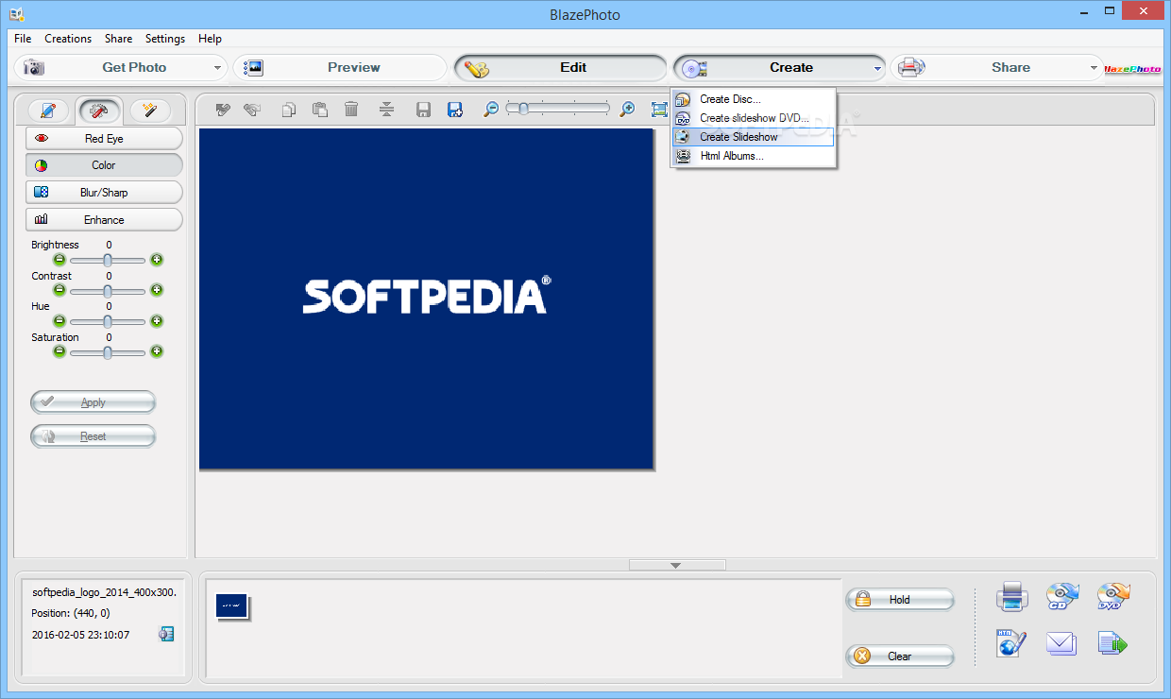The height and width of the screenshot is (699, 1171).
Task: Click the Apply button
Action: coord(93,402)
